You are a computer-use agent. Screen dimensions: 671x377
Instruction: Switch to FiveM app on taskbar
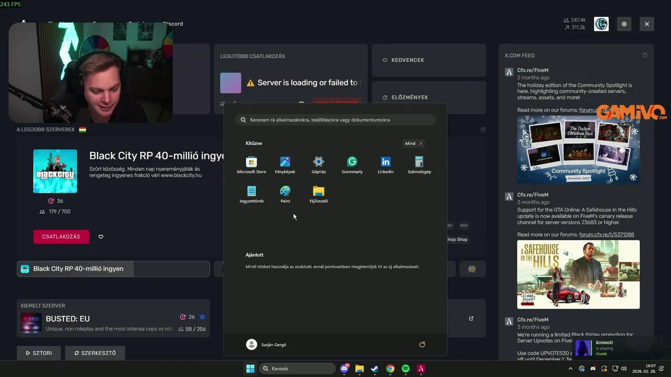pyautogui.click(x=420, y=369)
